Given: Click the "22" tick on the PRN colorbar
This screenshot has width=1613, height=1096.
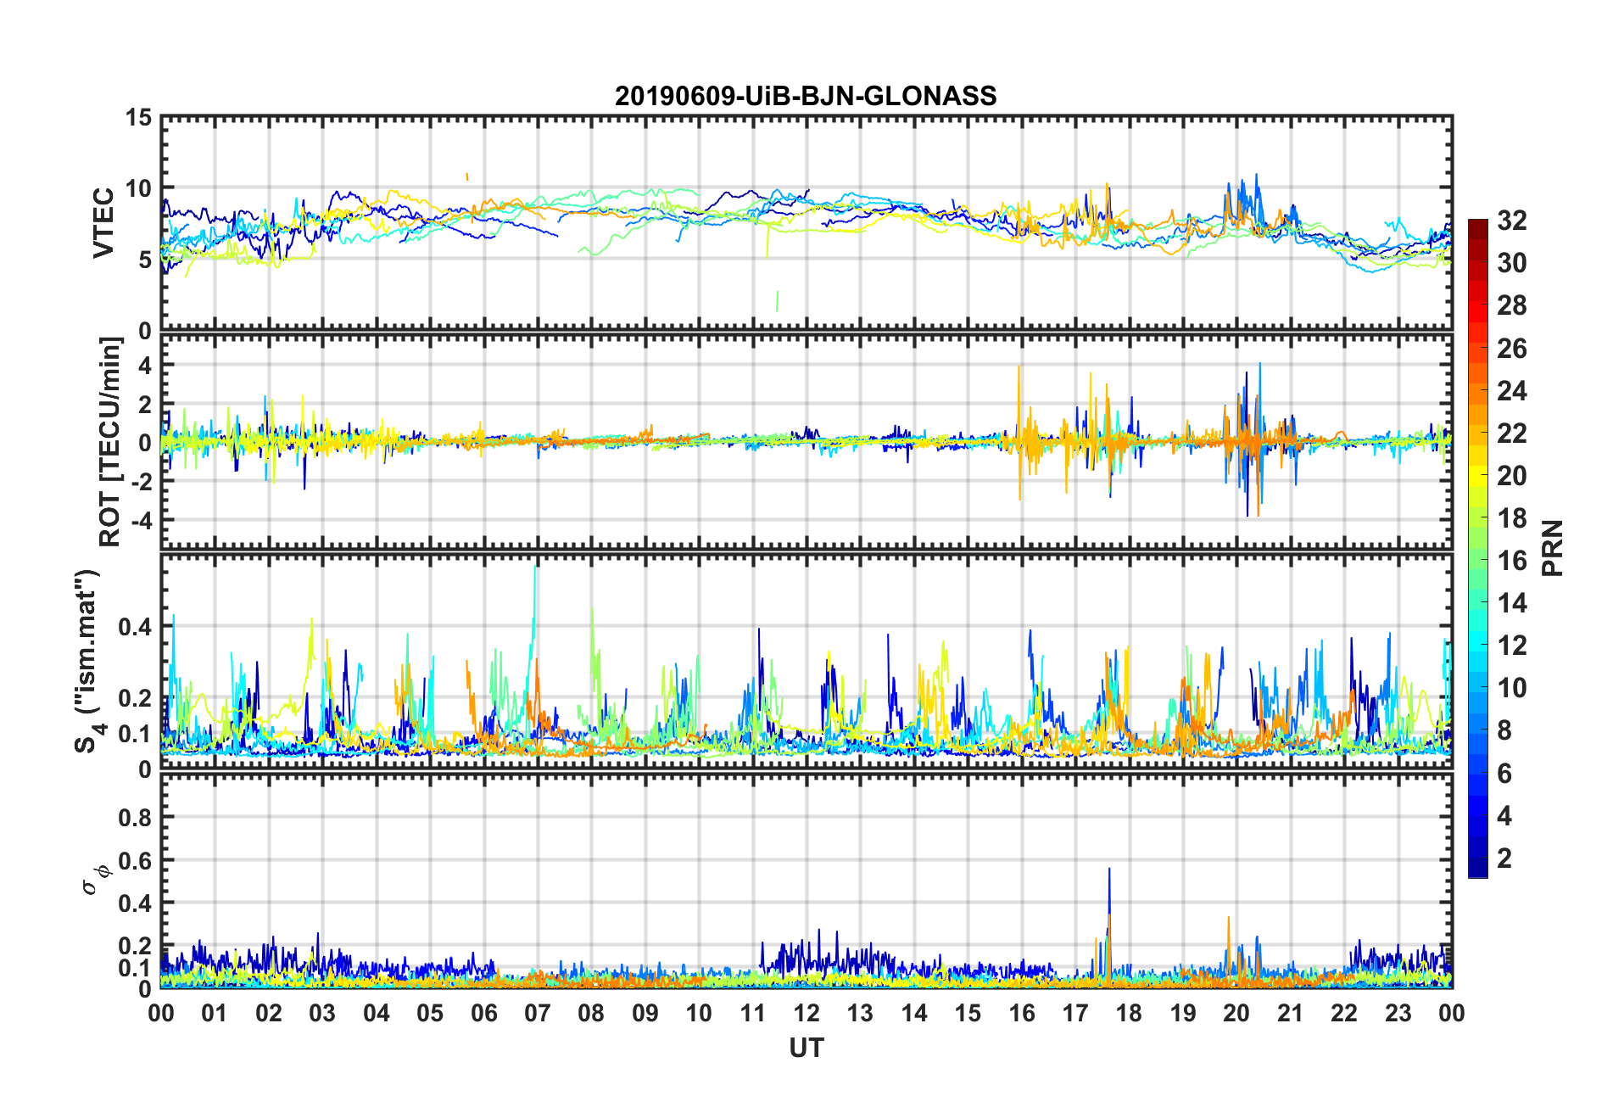Looking at the screenshot, I should pos(1512,433).
